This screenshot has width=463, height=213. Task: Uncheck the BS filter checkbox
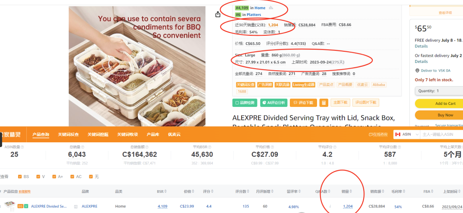point(20,177)
